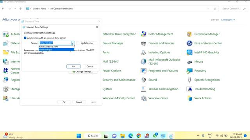Open the Color Management icon
The image size is (250, 140).
pyautogui.click(x=143, y=34)
